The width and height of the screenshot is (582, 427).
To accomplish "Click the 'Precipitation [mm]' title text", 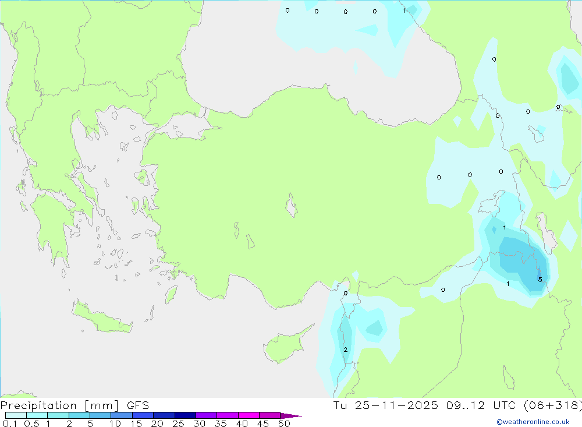I will [x=60, y=405].
